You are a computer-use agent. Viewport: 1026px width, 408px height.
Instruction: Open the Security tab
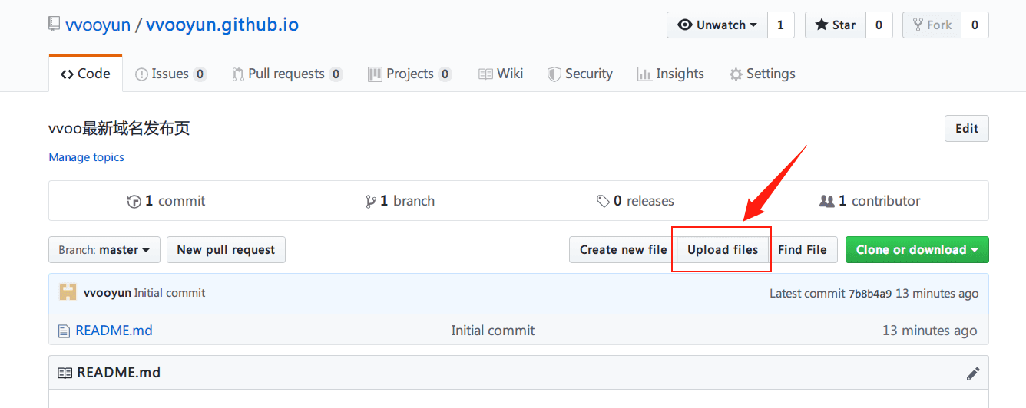580,74
